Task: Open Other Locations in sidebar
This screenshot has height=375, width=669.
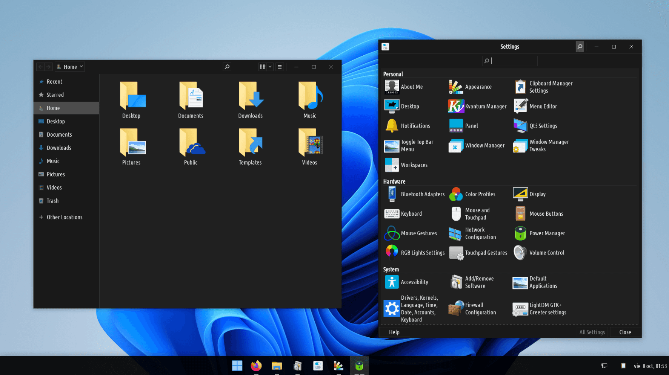Action: (64, 217)
